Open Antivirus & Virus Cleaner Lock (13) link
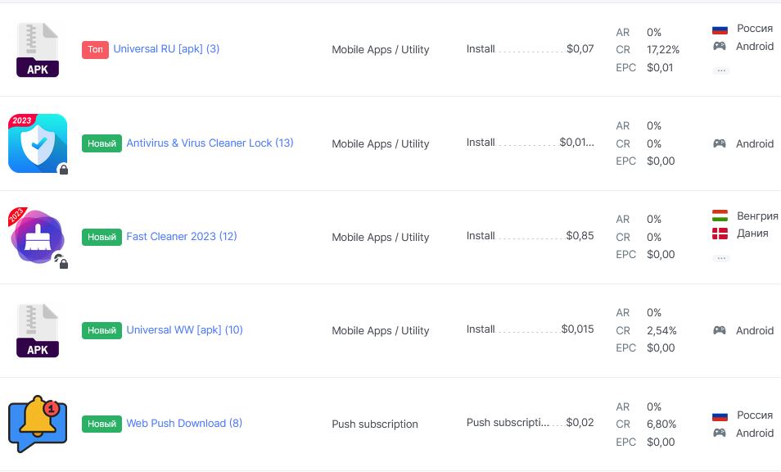Screen dimensions: 781x472 coord(210,143)
